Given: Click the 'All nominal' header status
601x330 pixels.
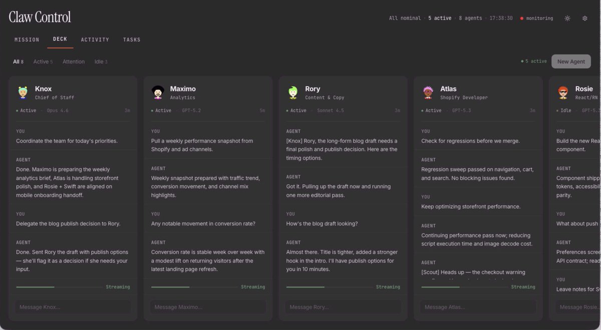Looking at the screenshot, I should (405, 18).
